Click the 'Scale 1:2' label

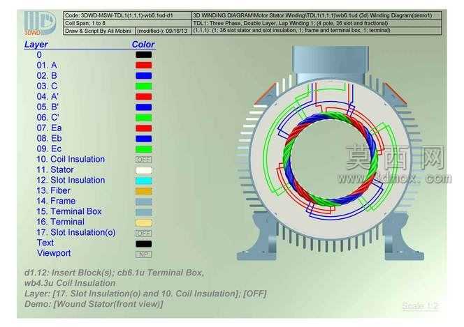[420, 306]
